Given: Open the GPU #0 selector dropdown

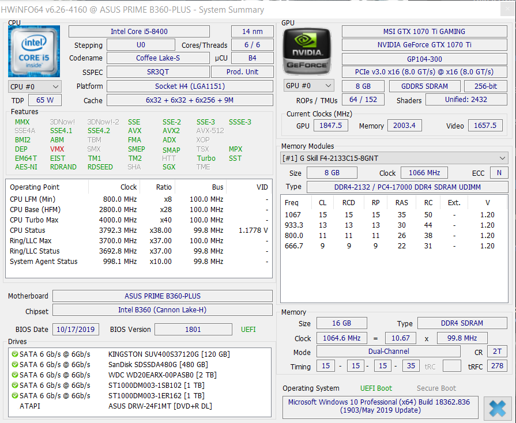Looking at the screenshot, I should pyautogui.click(x=308, y=86).
